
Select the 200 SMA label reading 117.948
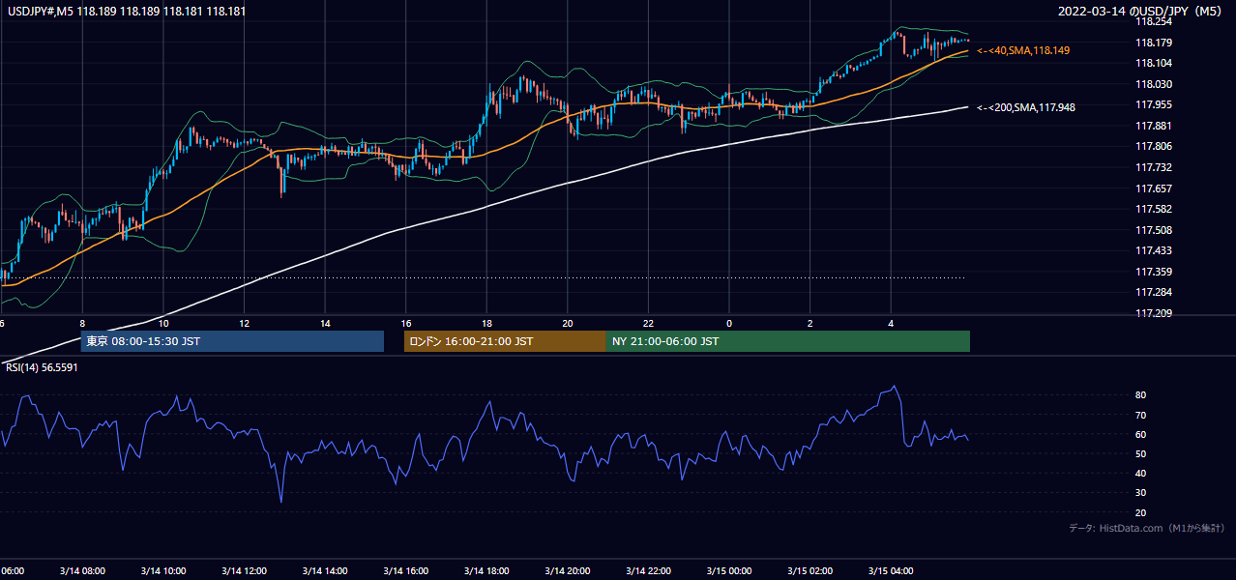coord(1026,107)
